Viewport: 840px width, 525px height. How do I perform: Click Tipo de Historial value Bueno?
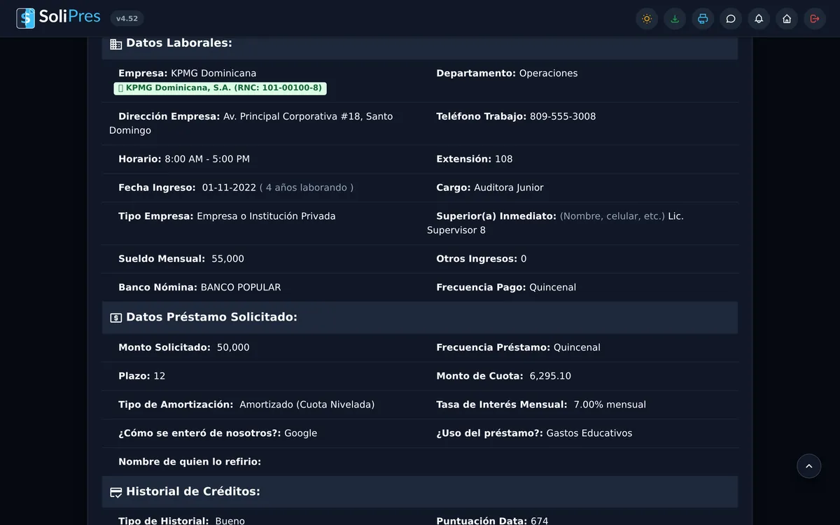tap(230, 521)
